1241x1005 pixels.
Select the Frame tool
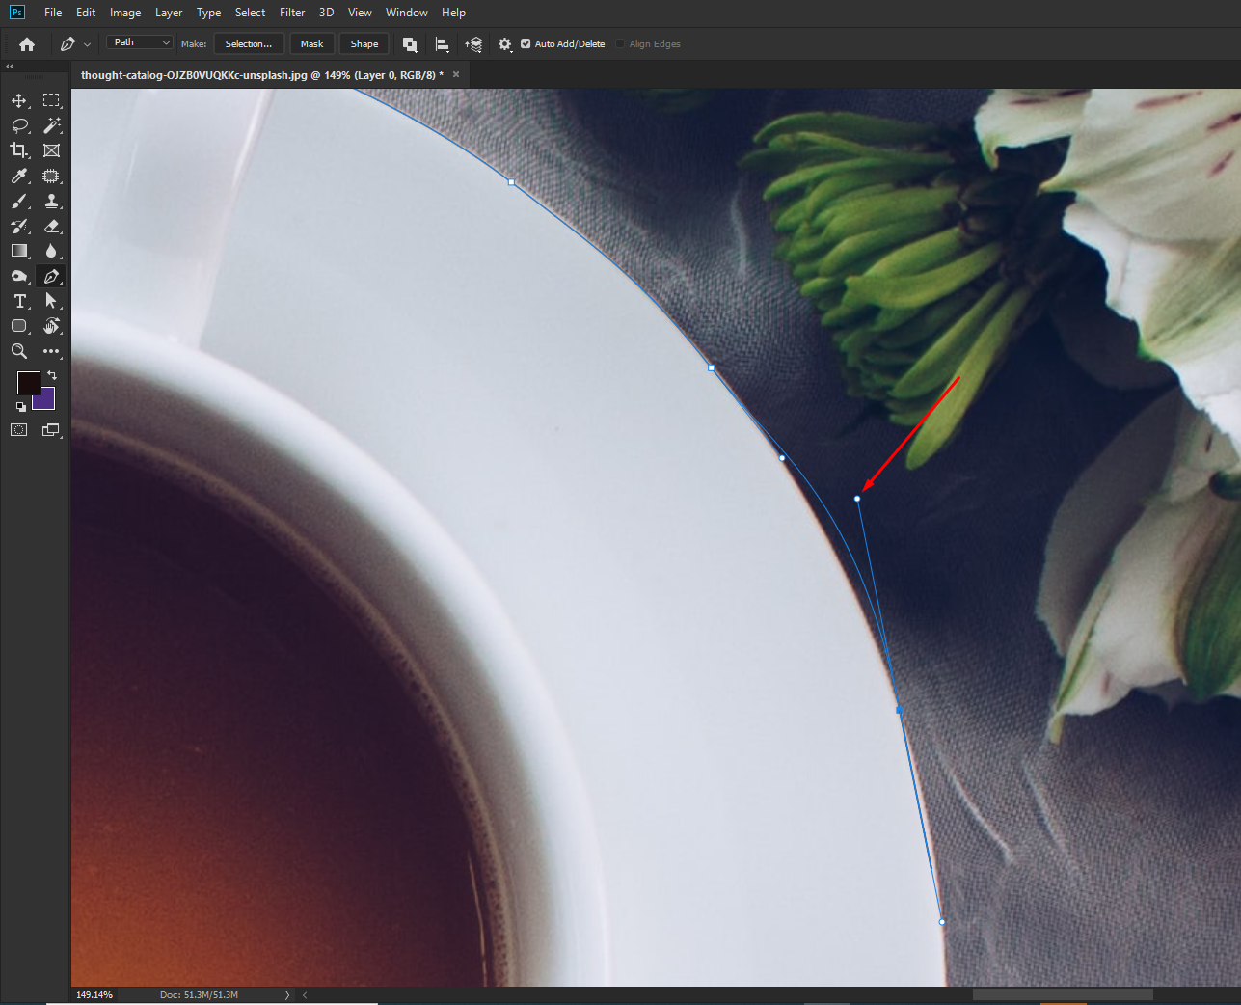(51, 150)
